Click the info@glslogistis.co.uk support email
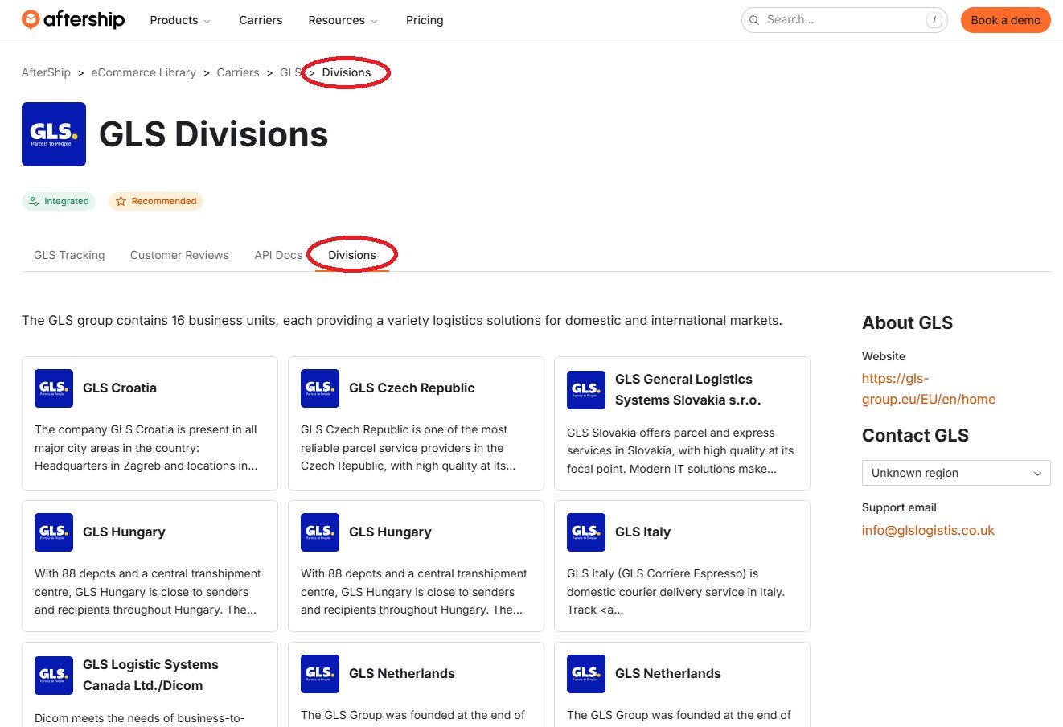Screen dimensions: 1063x727 click(x=928, y=531)
